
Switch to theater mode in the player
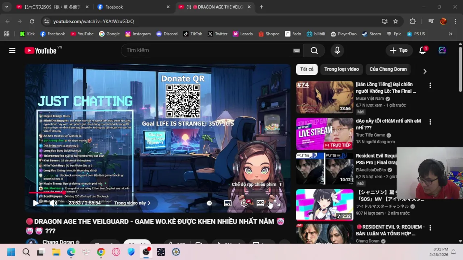(x=260, y=203)
